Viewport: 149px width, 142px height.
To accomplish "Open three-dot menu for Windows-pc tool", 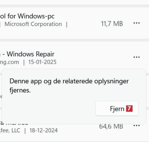I will tap(136, 23).
